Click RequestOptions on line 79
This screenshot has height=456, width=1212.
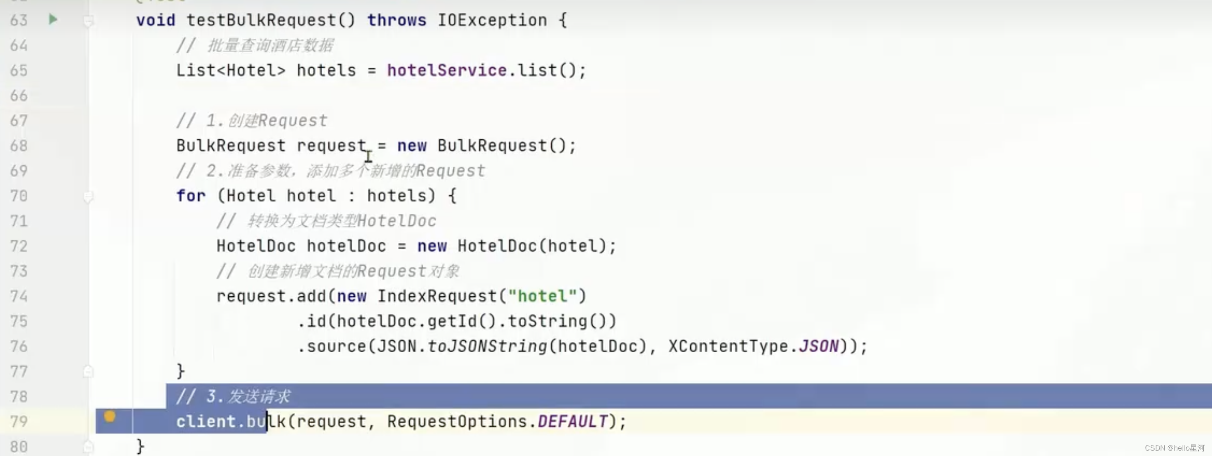coord(457,421)
